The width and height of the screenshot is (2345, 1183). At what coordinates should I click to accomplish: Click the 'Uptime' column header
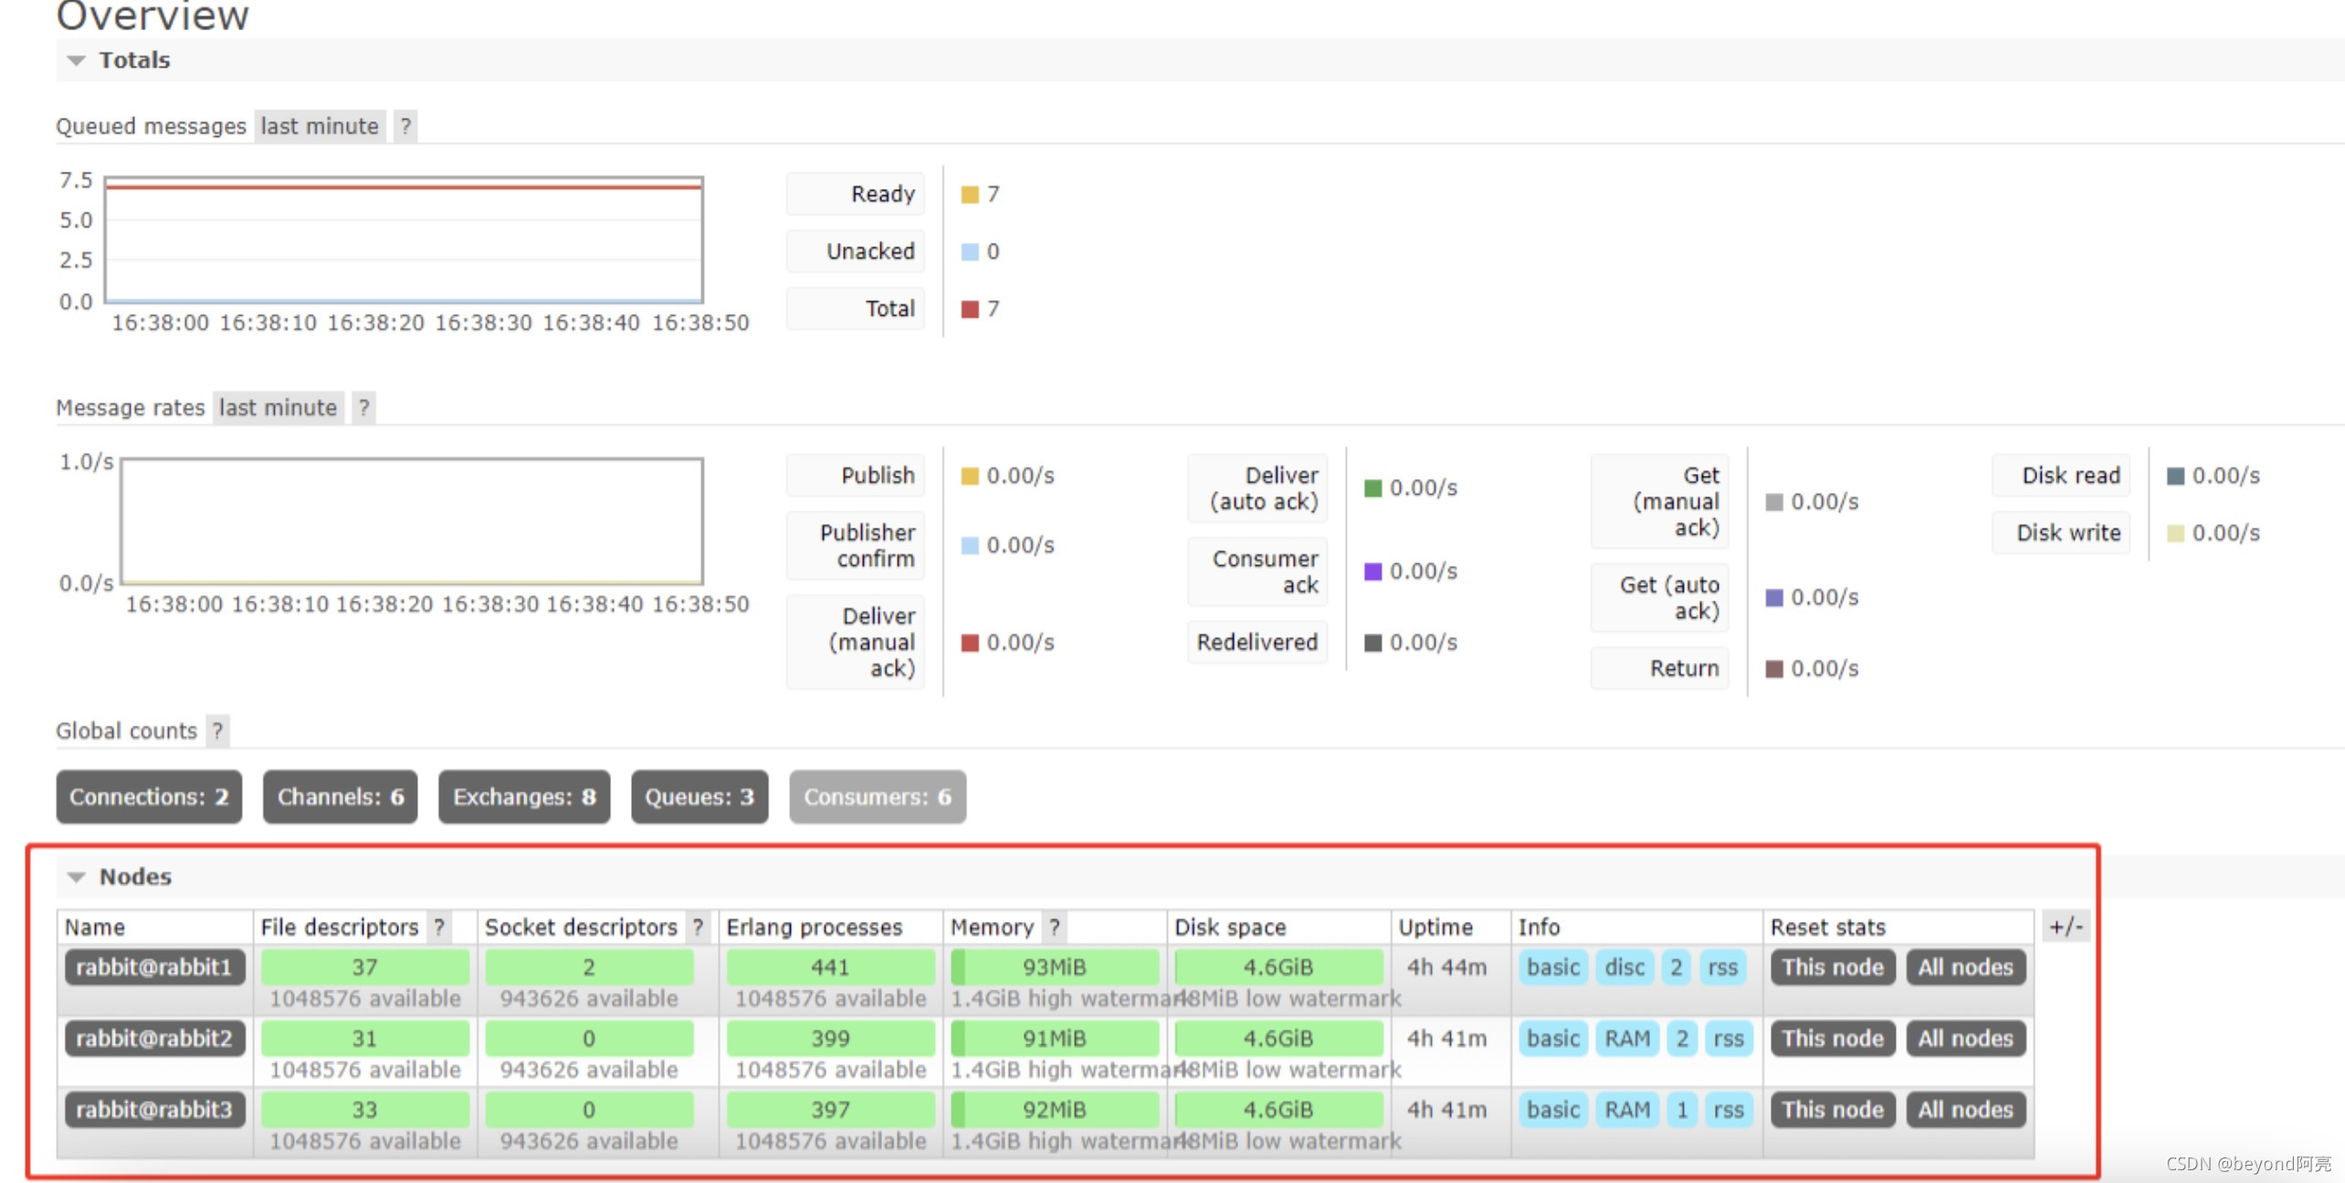pyautogui.click(x=1435, y=927)
